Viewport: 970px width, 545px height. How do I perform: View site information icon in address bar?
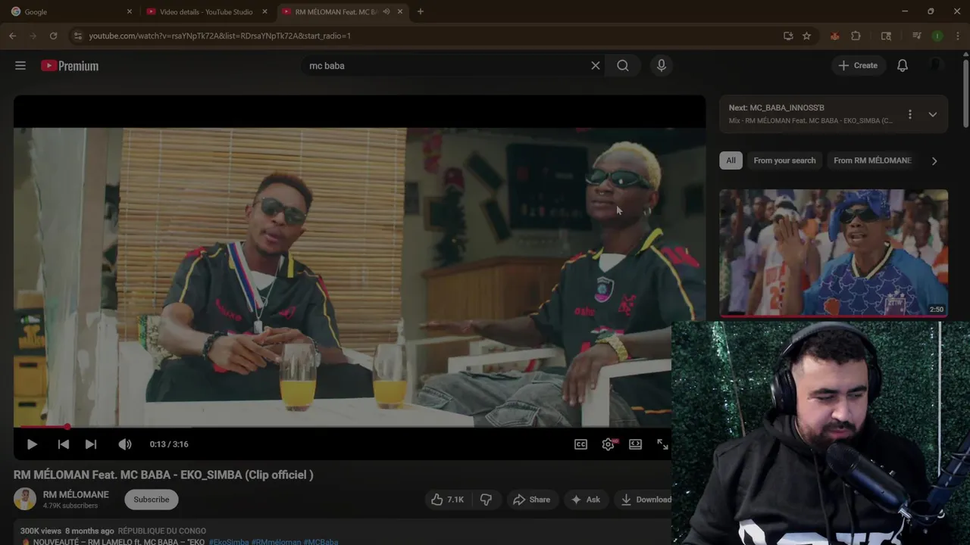77,36
